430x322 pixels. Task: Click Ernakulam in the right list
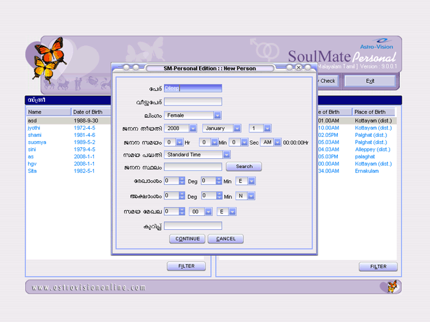pos(367,171)
